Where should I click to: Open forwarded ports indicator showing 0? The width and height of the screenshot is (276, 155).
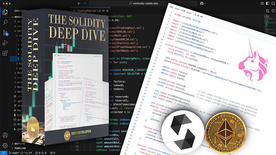coord(53,153)
